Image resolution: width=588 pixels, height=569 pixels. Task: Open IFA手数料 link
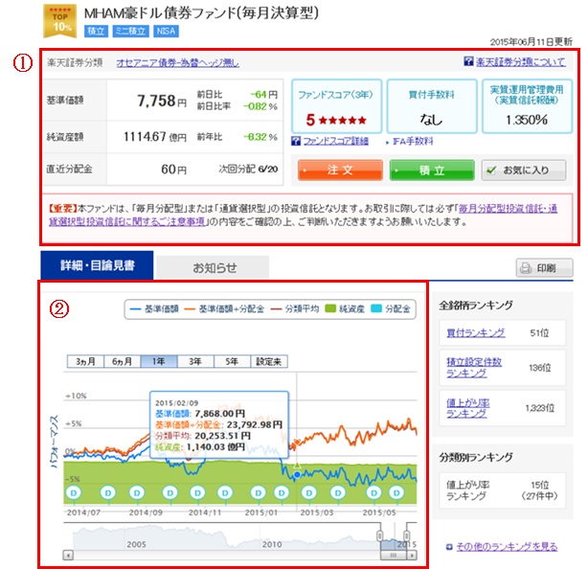click(x=413, y=142)
